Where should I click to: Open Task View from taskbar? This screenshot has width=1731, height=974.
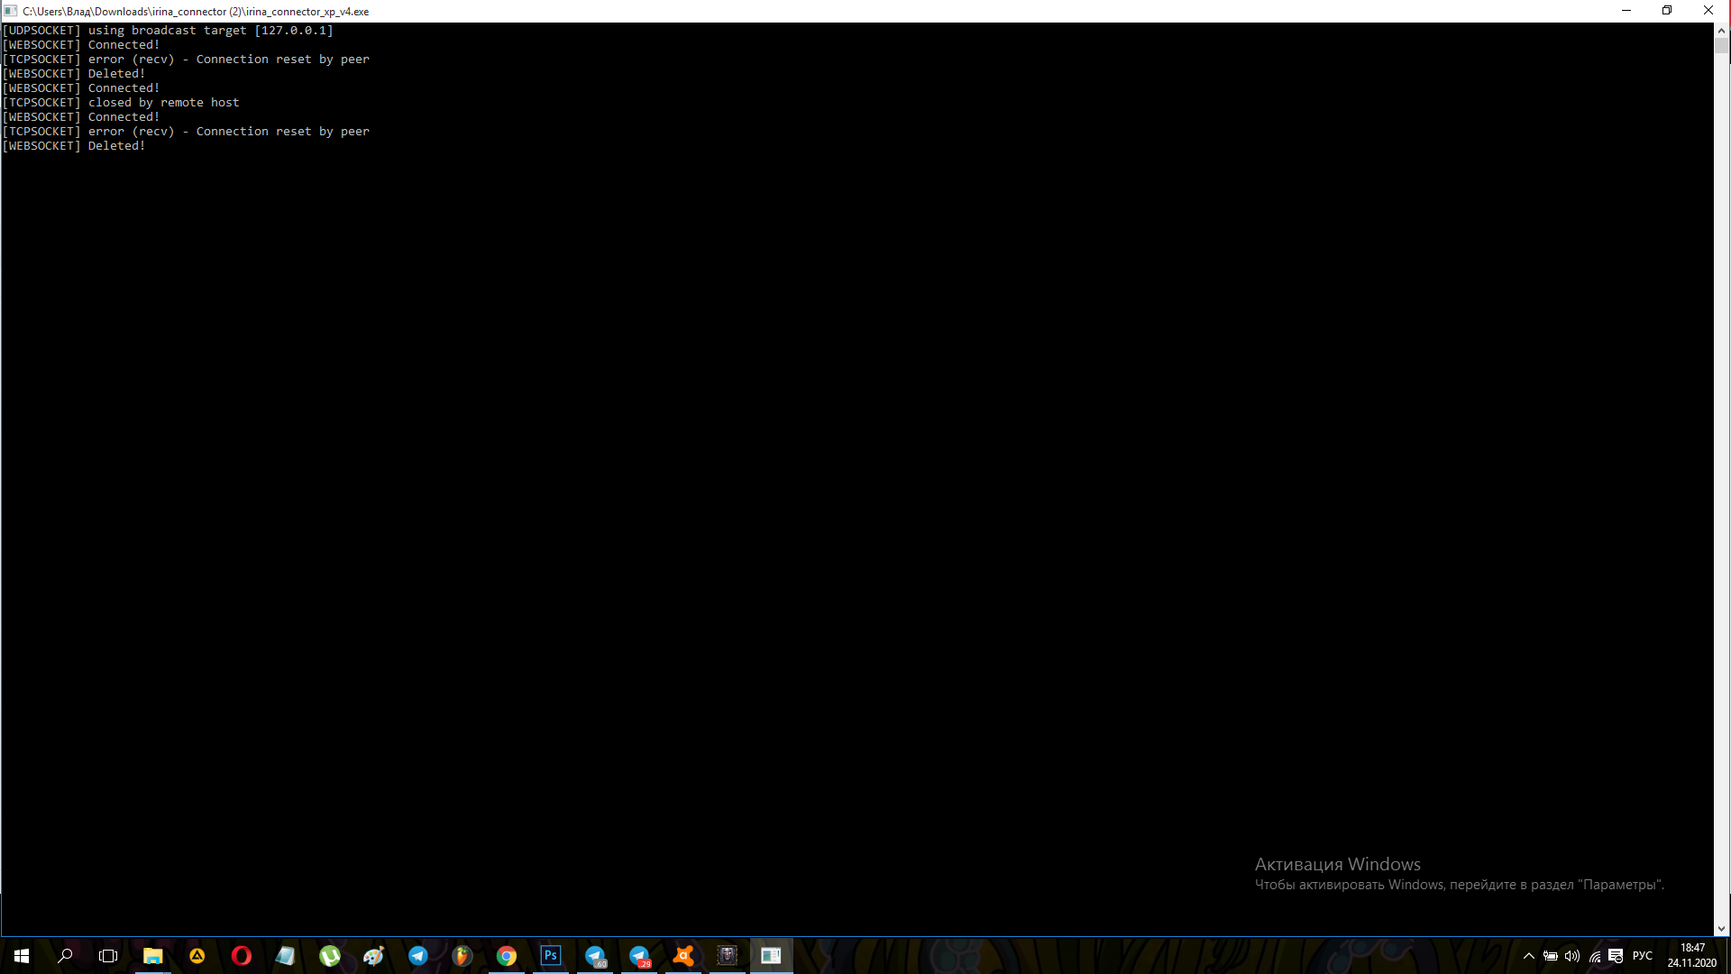tap(108, 956)
